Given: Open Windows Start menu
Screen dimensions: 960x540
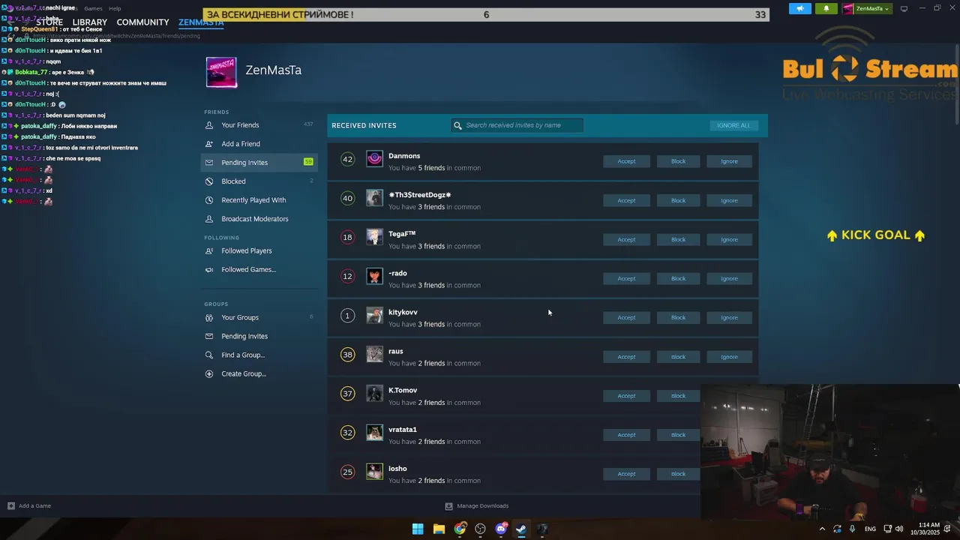Looking at the screenshot, I should click(418, 529).
